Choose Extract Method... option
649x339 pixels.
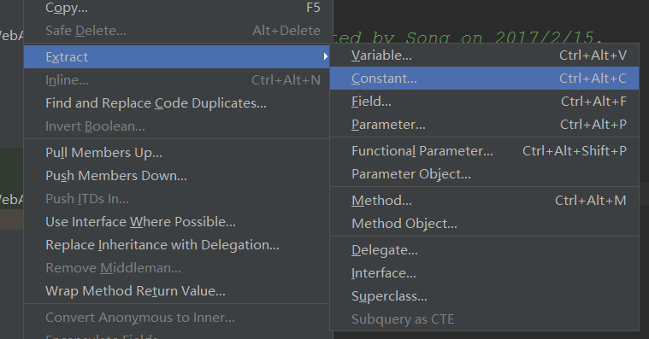(484, 201)
